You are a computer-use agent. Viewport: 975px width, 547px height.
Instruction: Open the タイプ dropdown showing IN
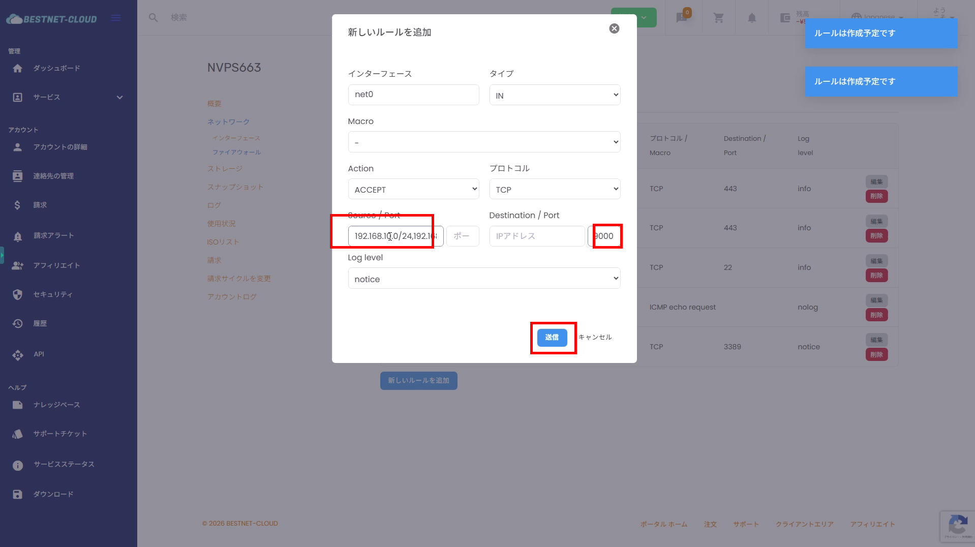[x=555, y=95]
